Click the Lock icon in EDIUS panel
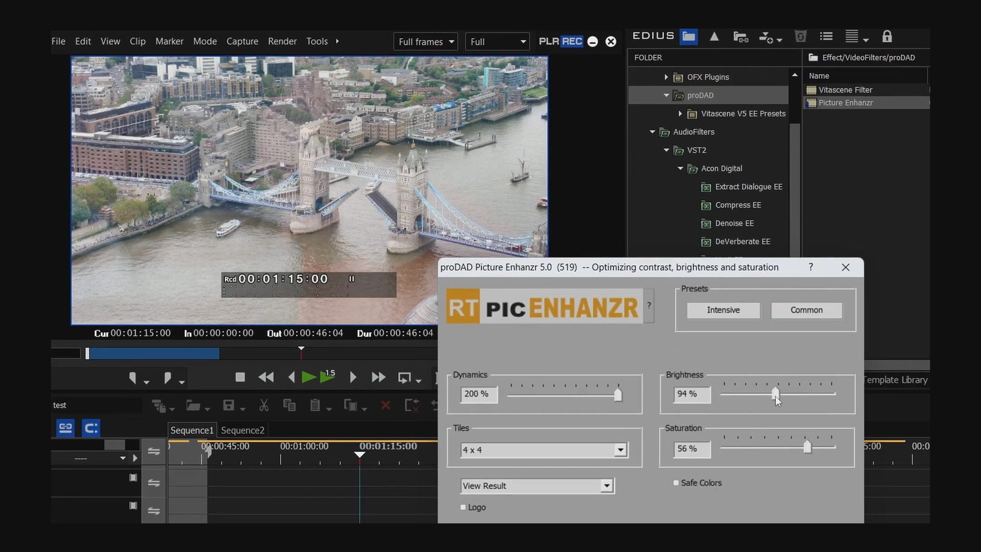 pos(887,37)
